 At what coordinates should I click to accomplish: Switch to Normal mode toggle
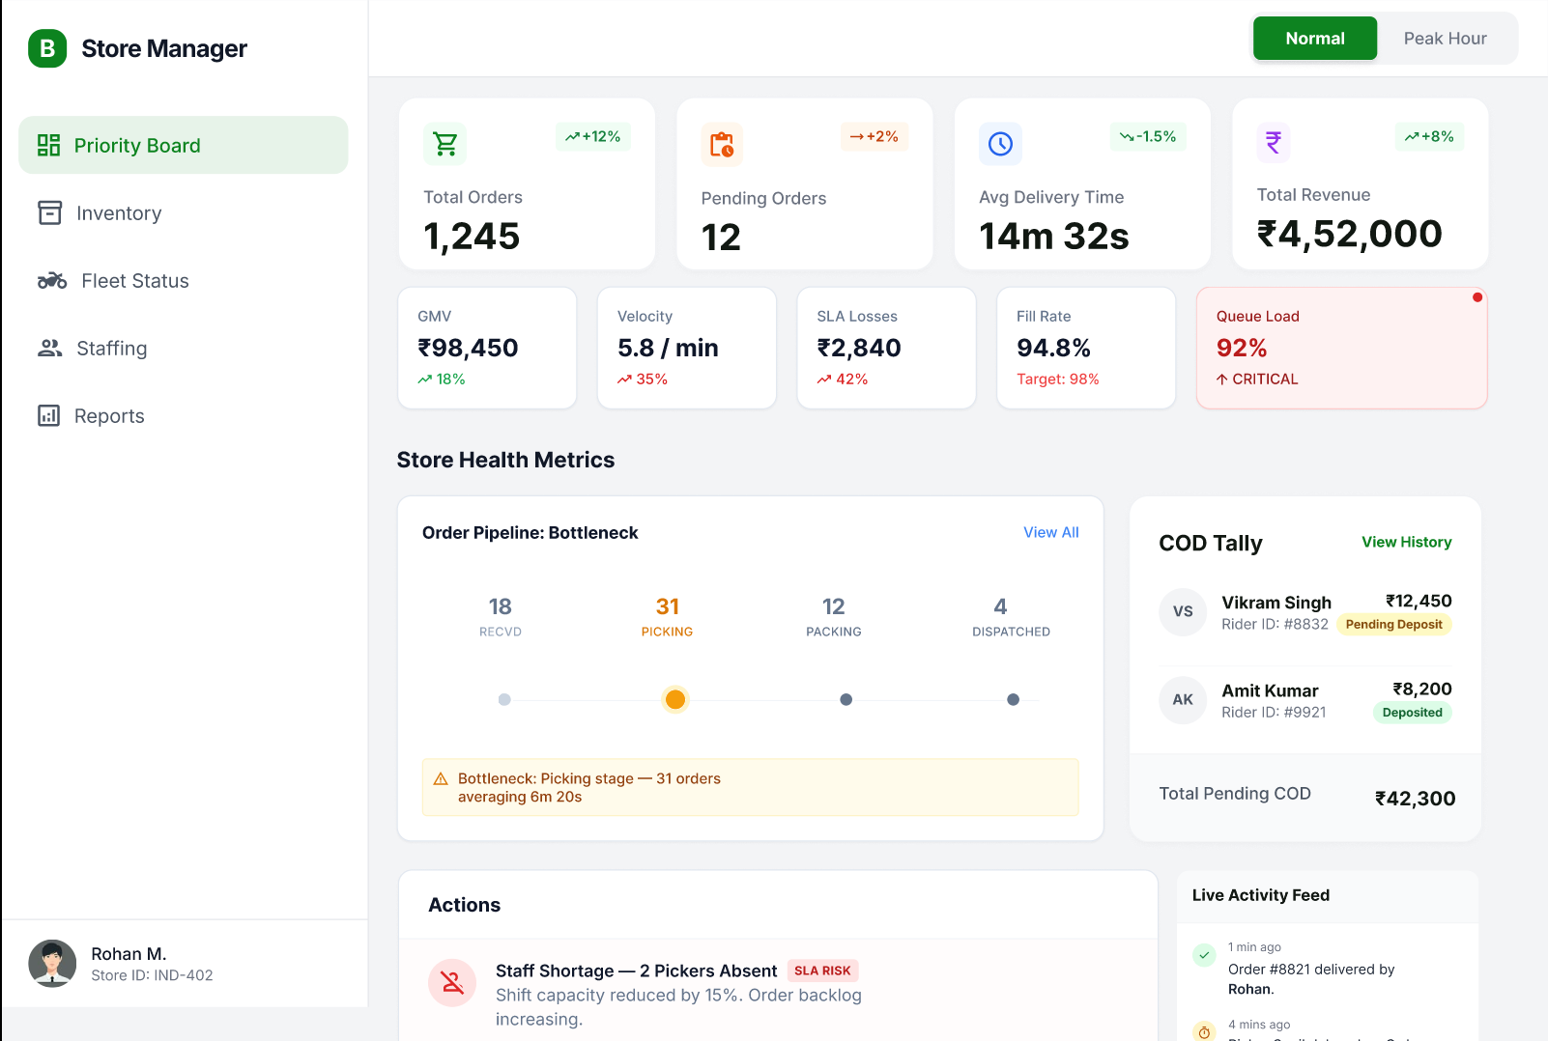pos(1314,39)
